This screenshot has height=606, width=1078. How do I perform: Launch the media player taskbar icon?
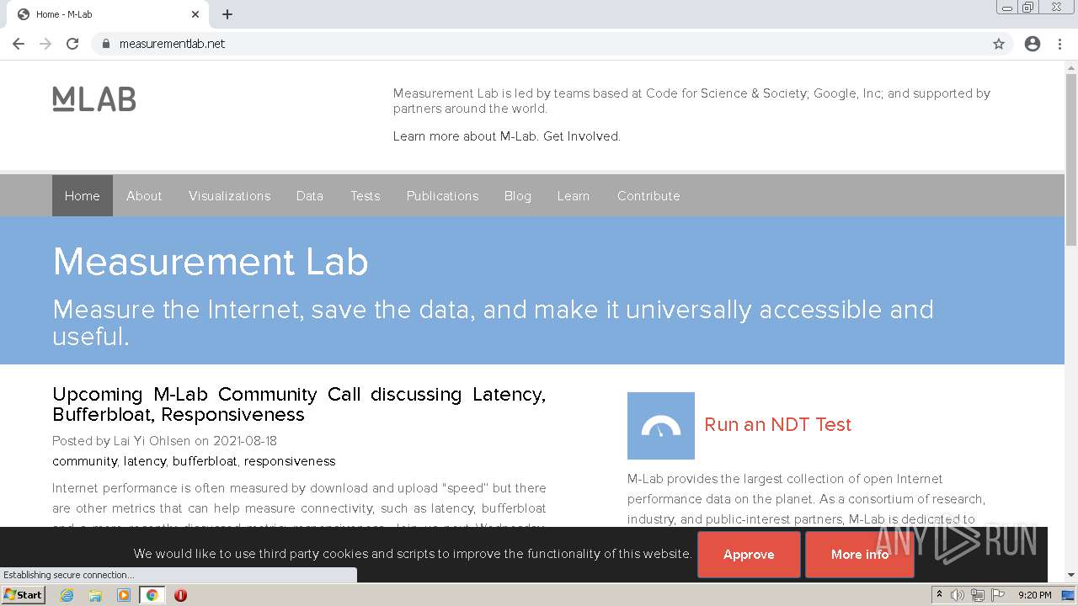click(124, 595)
